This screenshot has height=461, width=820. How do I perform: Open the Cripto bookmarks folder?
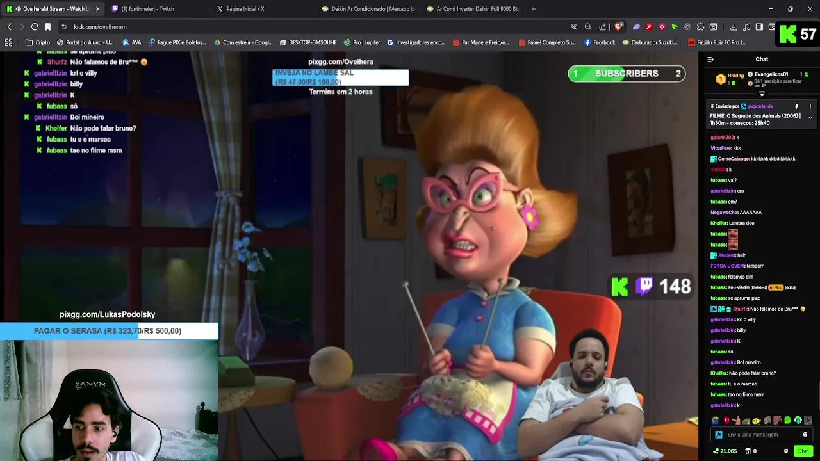(x=38, y=42)
